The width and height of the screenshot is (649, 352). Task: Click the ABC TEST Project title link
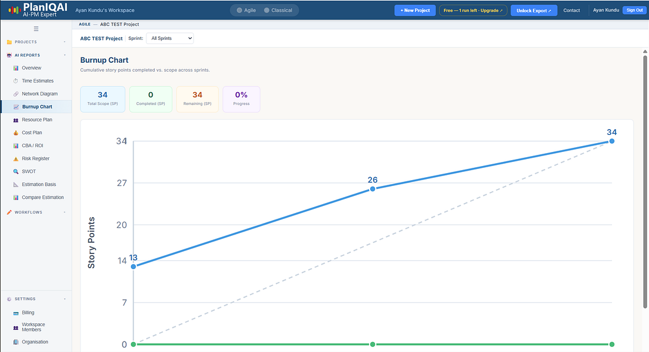coord(102,39)
